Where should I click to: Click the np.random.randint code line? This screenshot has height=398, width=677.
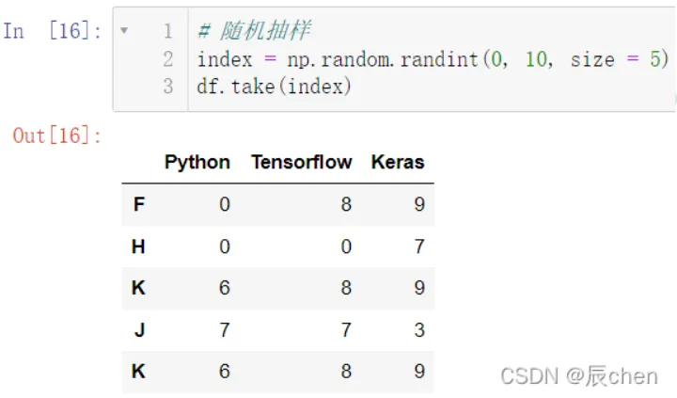(433, 59)
